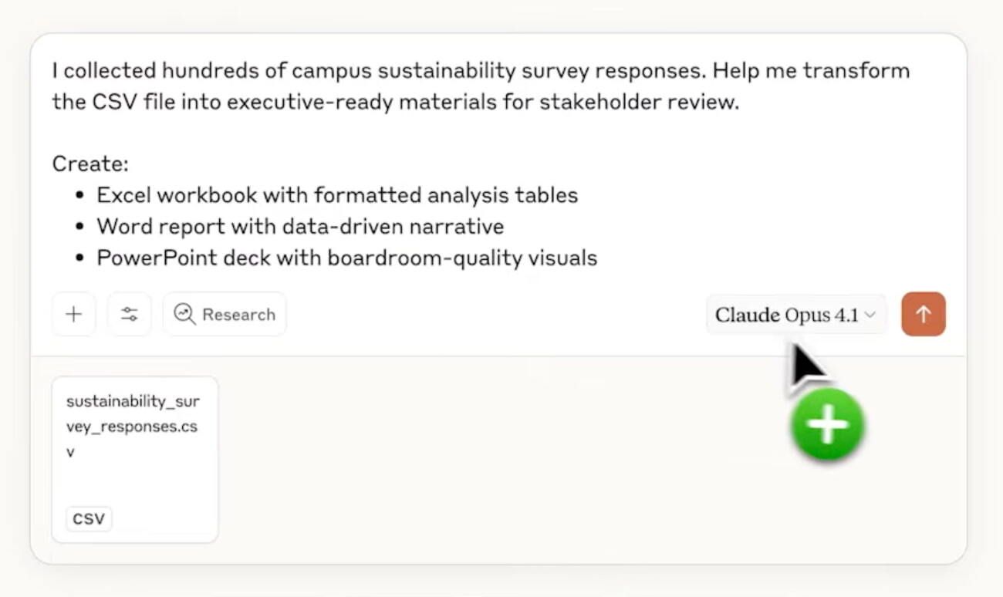Click the green plus cursor badge
The width and height of the screenshot is (1003, 597).
[x=827, y=425]
